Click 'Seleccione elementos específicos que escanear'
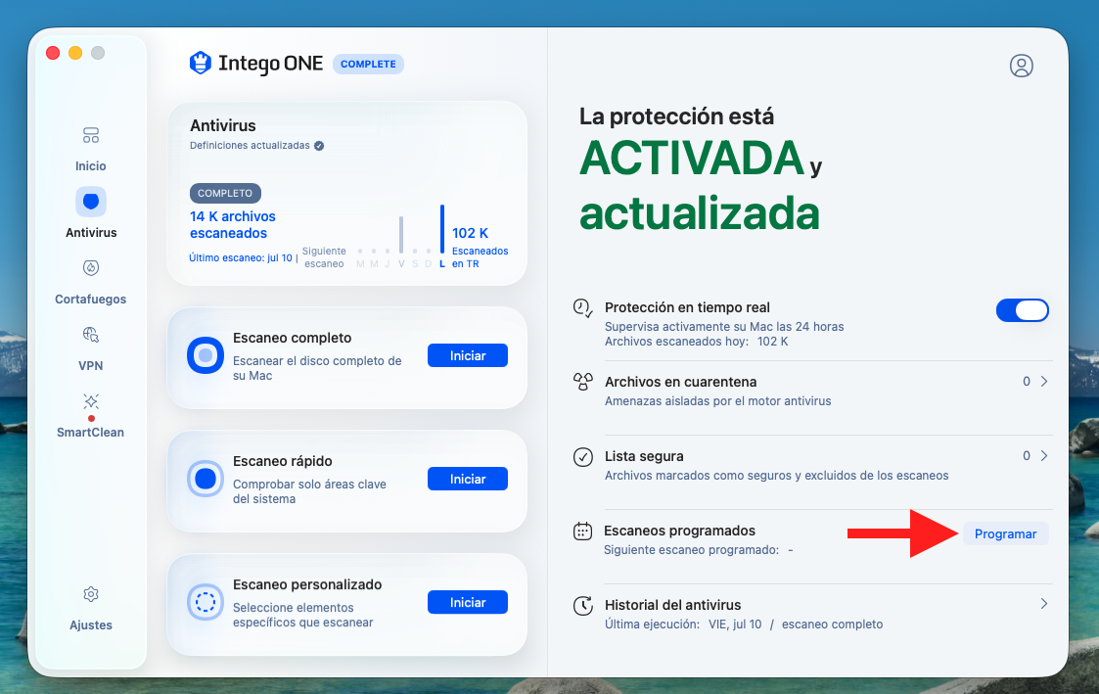This screenshot has width=1099, height=694. (302, 615)
